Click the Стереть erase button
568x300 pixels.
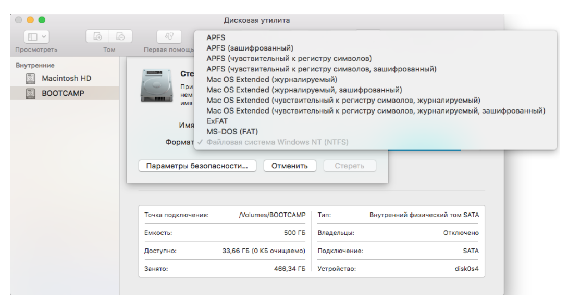click(349, 166)
